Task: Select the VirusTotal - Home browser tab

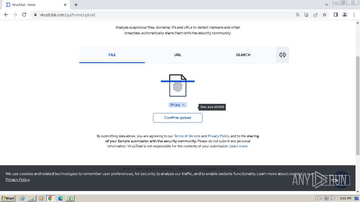Action: point(36,5)
